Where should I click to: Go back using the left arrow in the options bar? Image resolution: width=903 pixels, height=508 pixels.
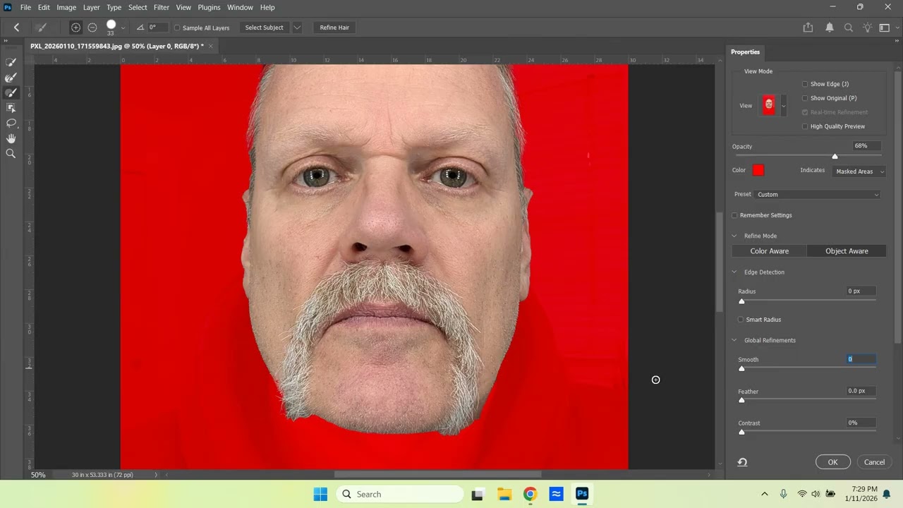click(x=16, y=28)
